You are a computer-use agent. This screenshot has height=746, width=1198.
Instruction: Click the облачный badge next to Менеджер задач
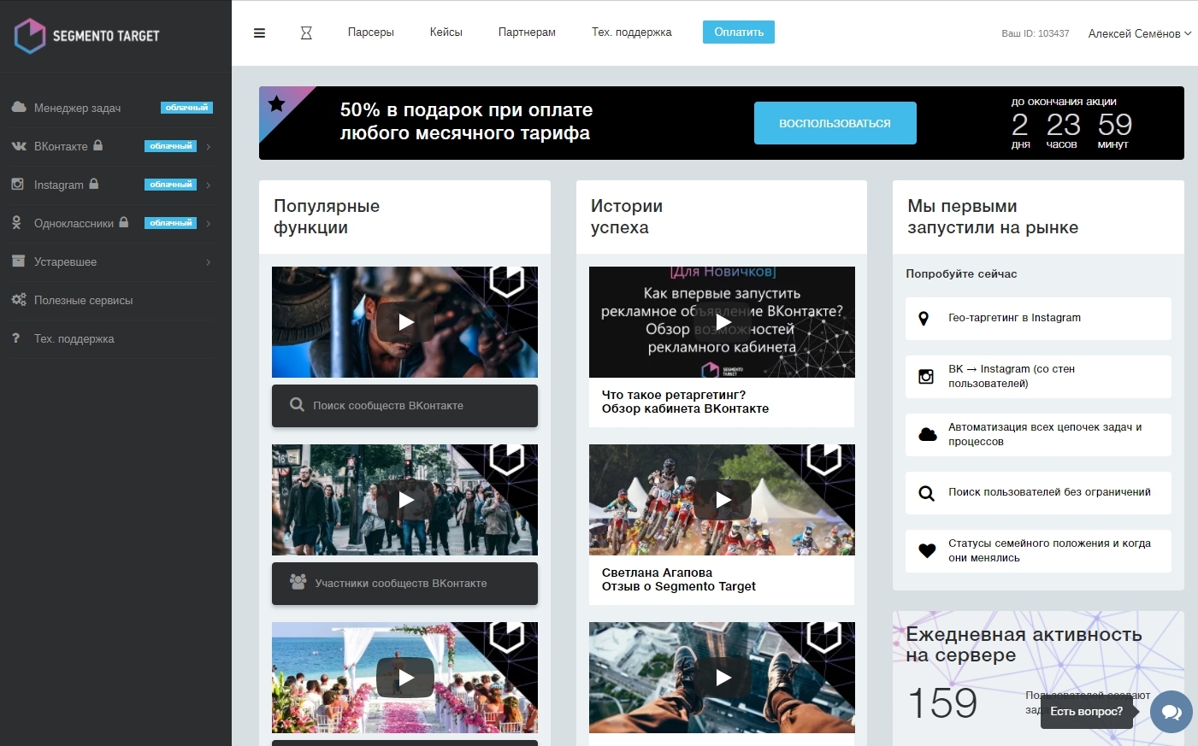click(186, 108)
